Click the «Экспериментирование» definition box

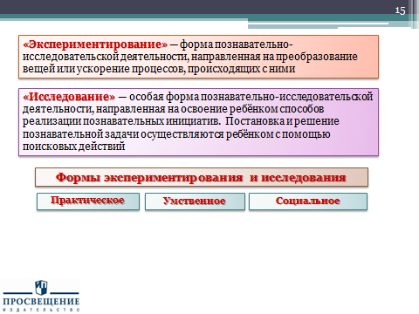click(x=198, y=57)
